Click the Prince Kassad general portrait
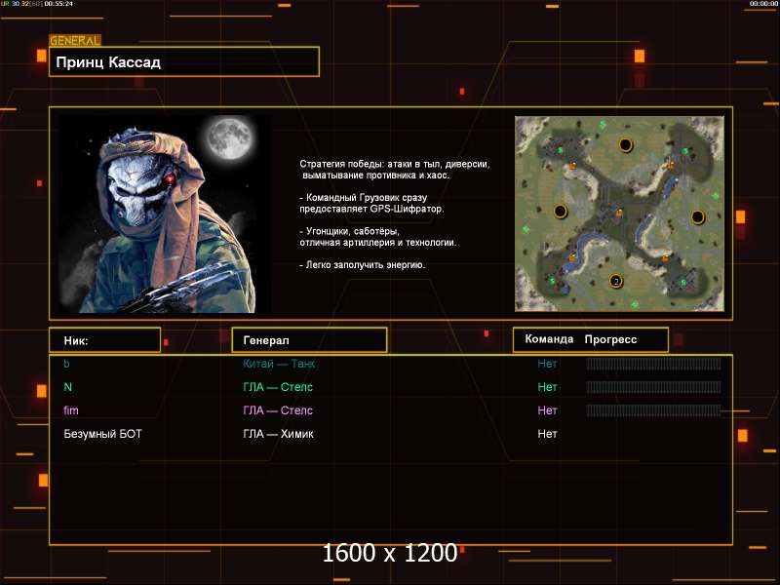 [x=165, y=214]
